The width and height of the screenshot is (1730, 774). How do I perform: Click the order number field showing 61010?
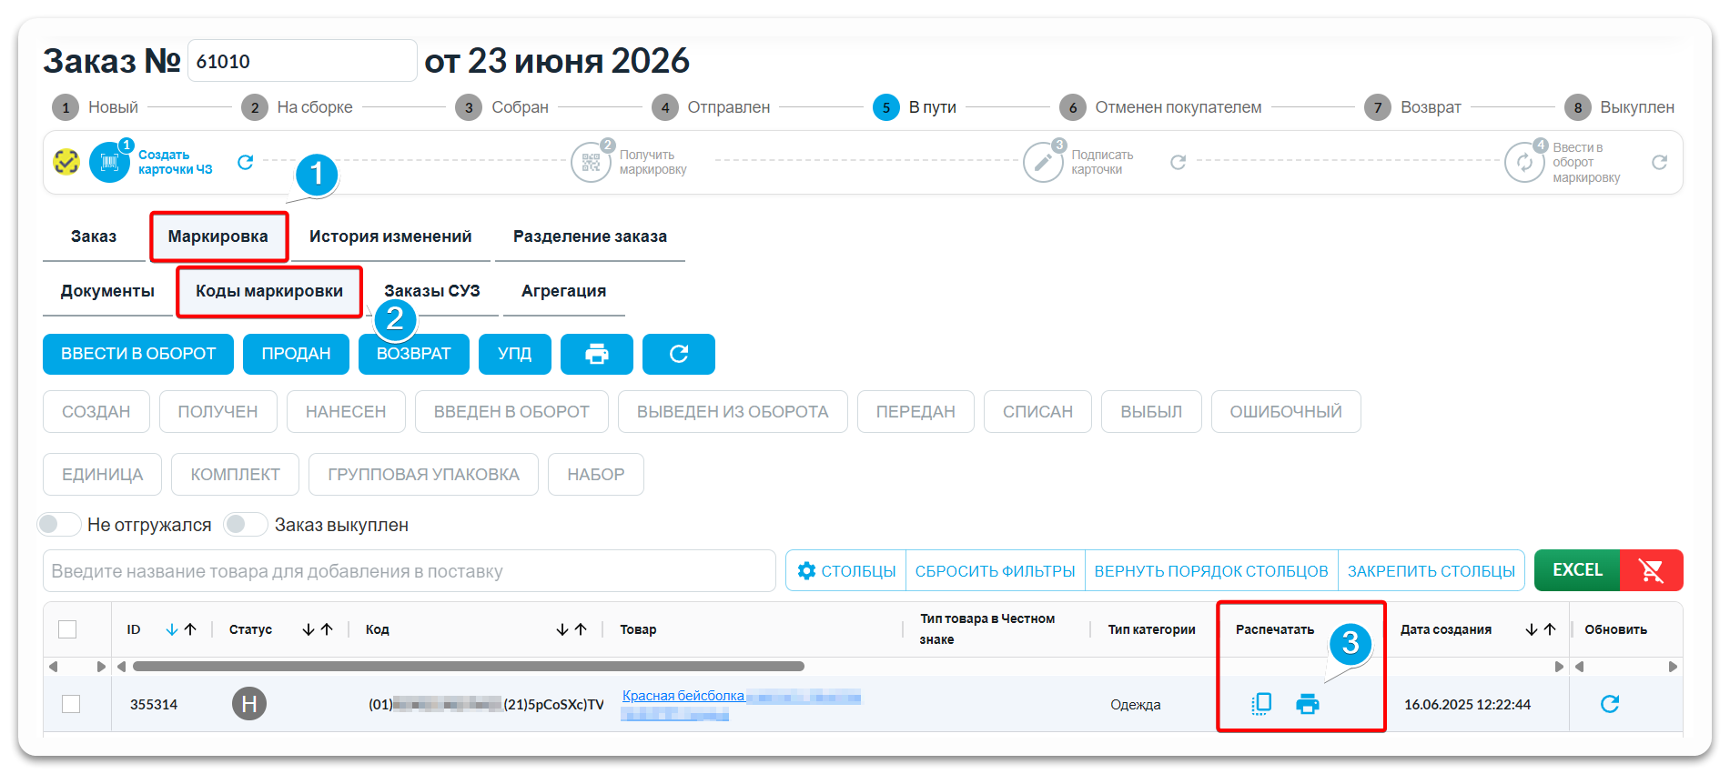(x=302, y=61)
